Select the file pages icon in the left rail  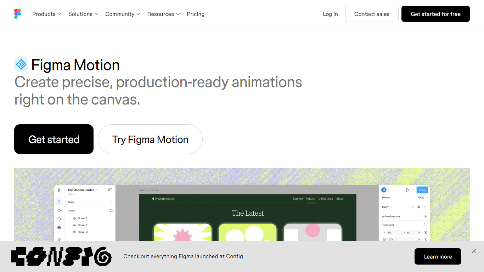[x=59, y=202]
